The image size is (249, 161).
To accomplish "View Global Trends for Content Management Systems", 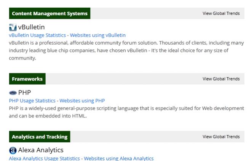I will pyautogui.click(x=221, y=13).
